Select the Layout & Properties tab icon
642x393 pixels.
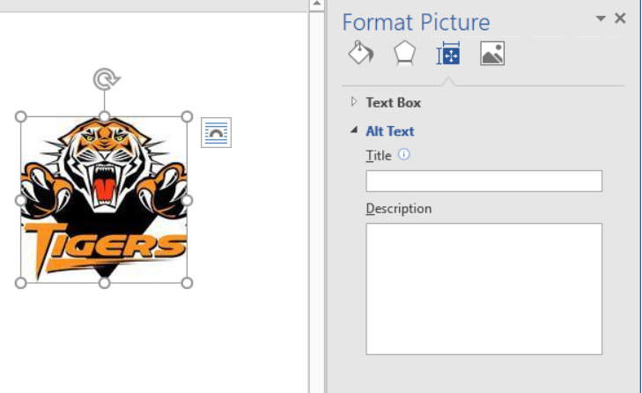tap(448, 53)
